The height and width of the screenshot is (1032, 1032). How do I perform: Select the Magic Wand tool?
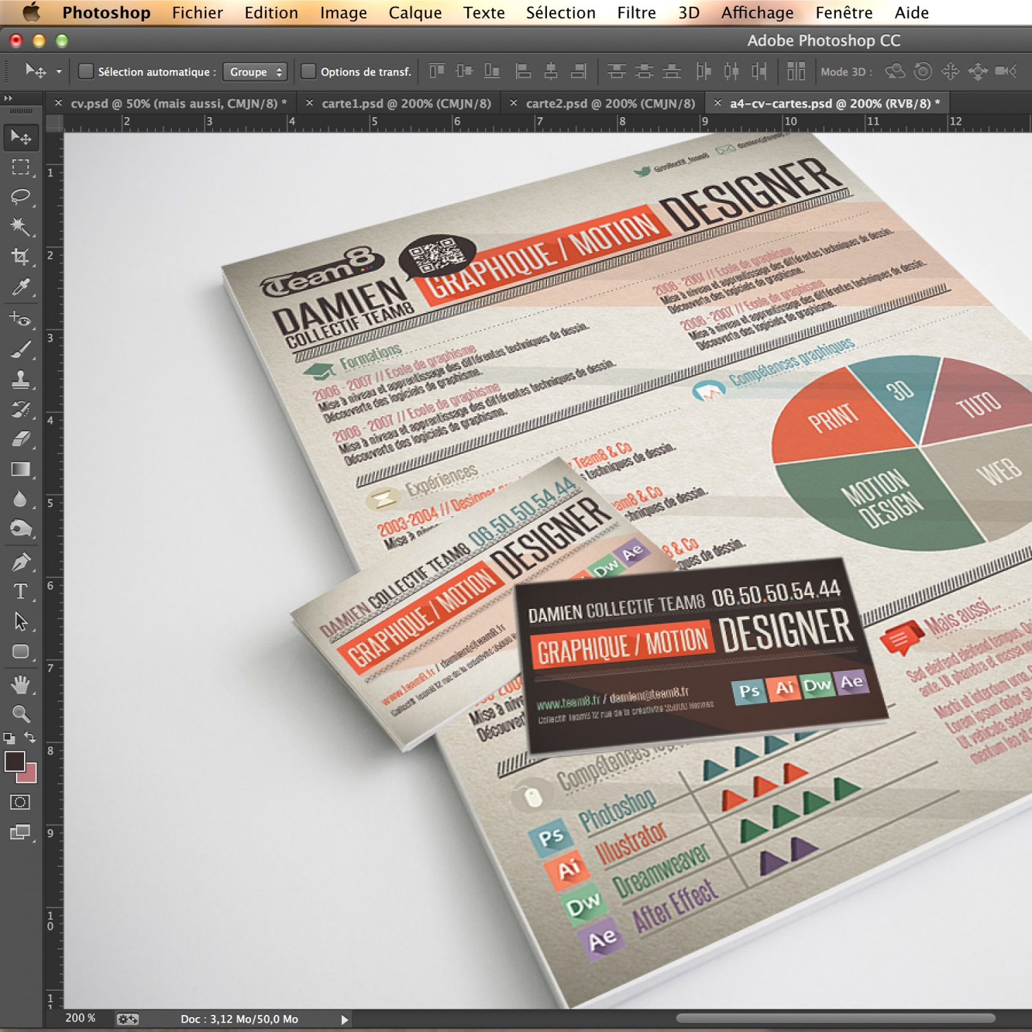pos(21,226)
